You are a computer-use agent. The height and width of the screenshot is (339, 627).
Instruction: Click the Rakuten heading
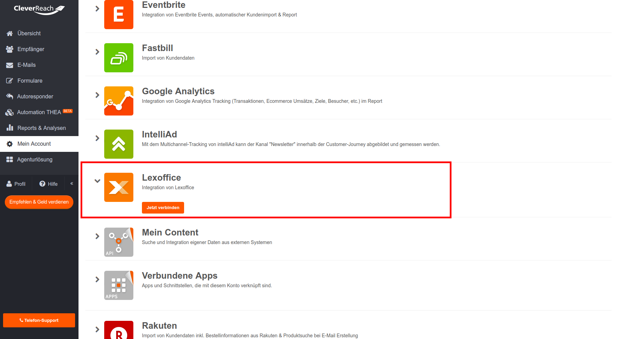[159, 326]
